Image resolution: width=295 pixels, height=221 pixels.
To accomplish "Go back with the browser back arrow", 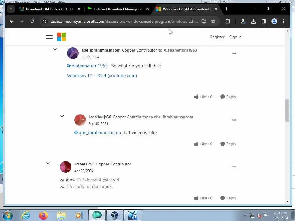I will (x=12, y=21).
